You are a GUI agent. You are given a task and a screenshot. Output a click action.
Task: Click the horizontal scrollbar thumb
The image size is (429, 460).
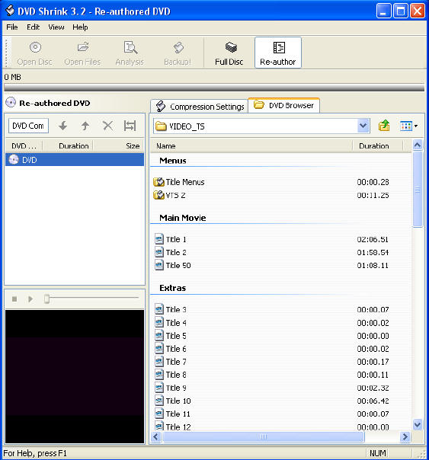tap(264, 437)
